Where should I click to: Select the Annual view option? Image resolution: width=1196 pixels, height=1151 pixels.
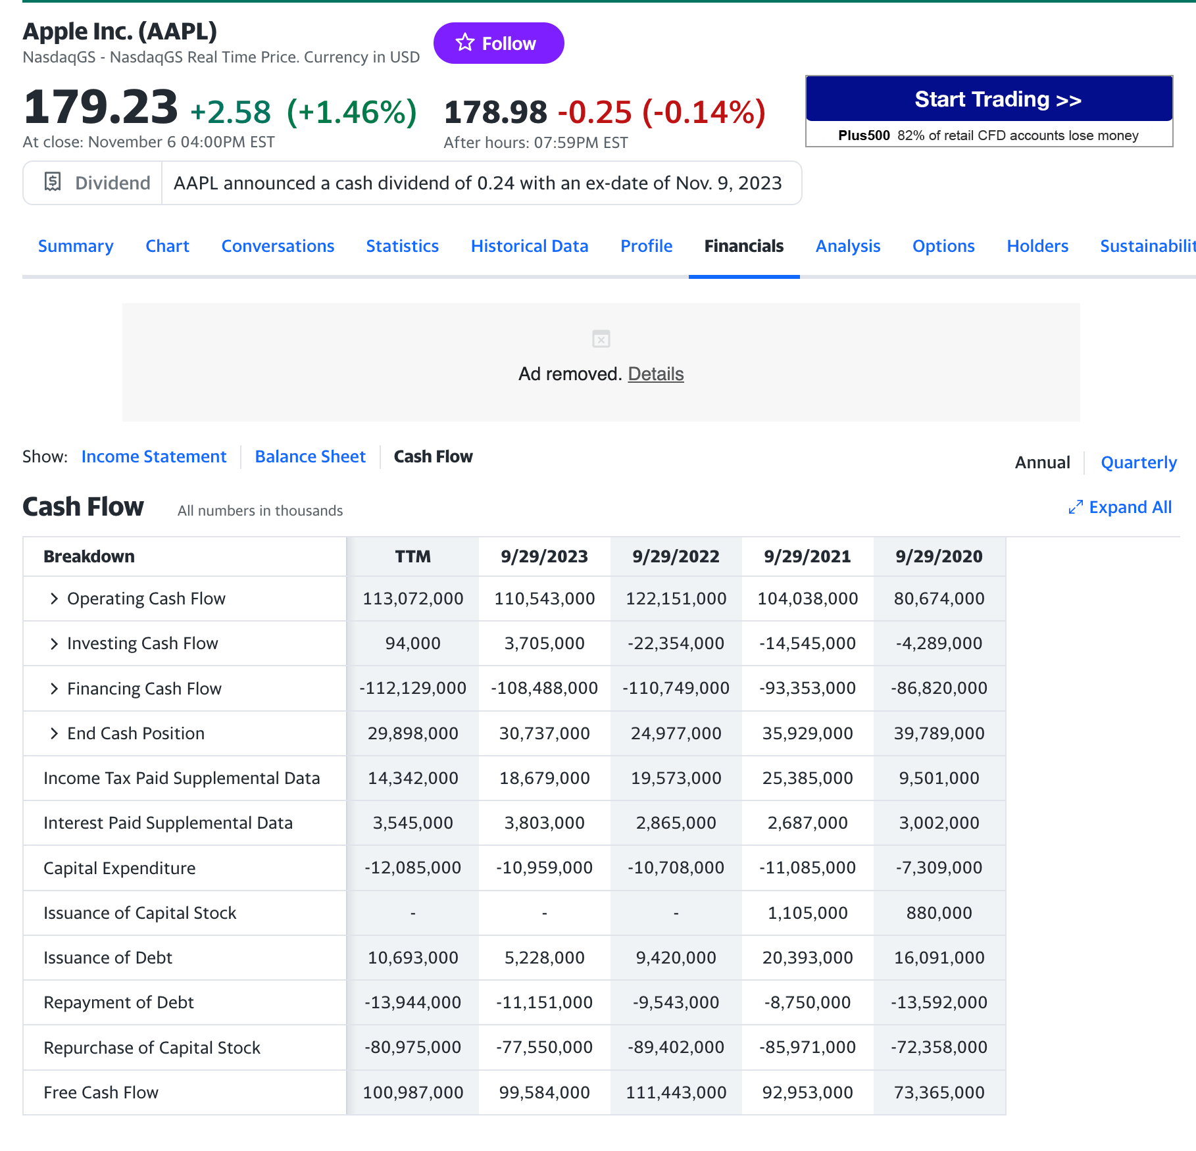1042,462
